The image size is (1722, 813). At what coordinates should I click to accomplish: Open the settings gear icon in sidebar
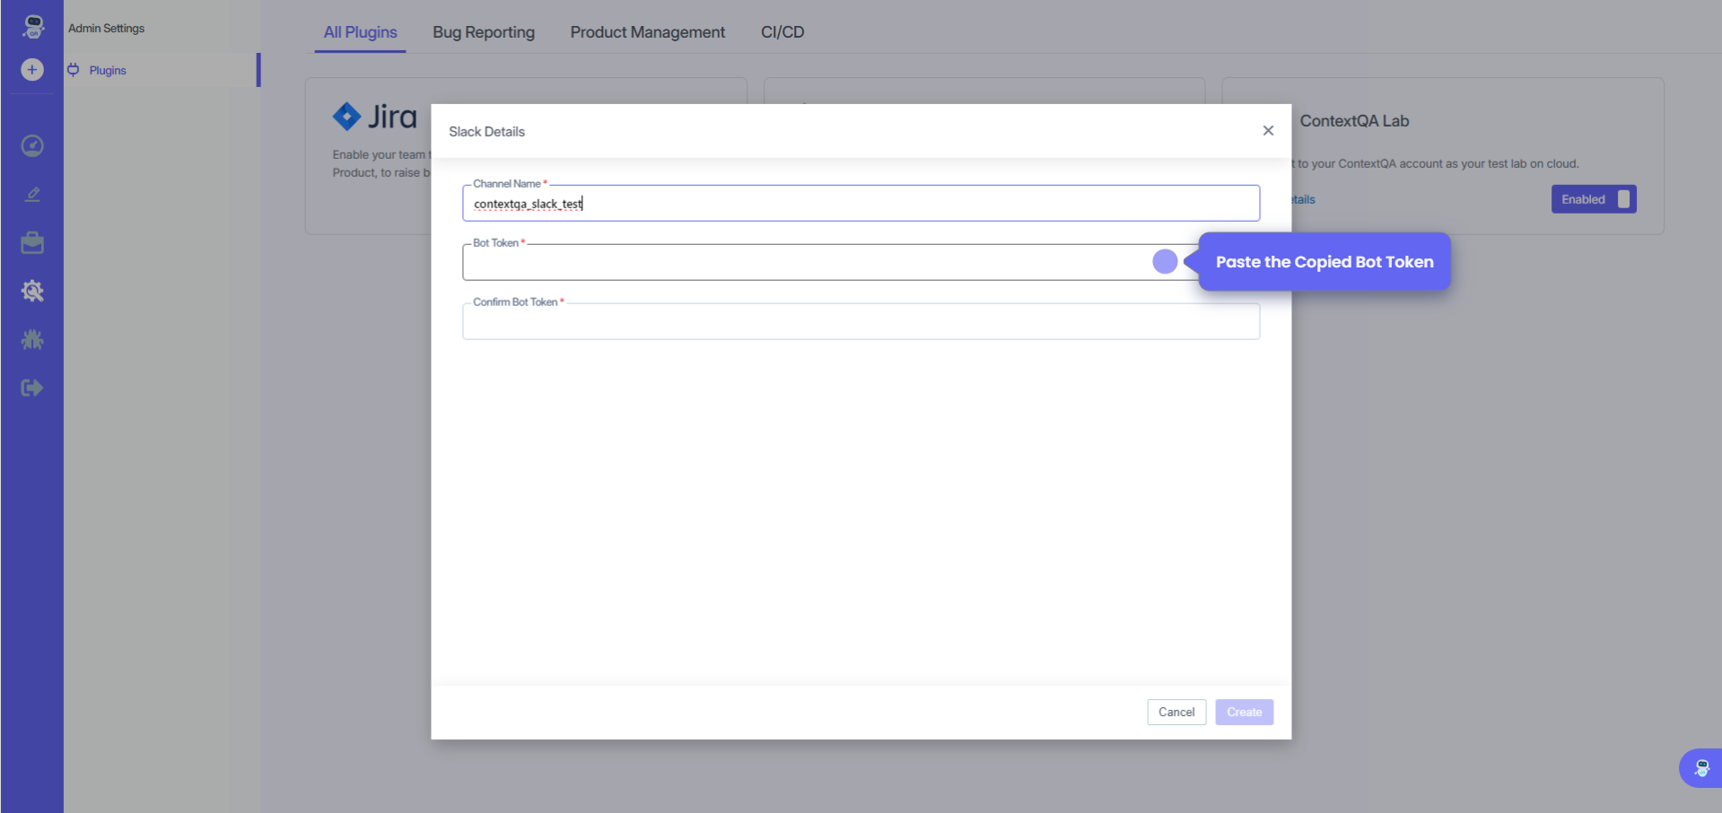pos(32,291)
